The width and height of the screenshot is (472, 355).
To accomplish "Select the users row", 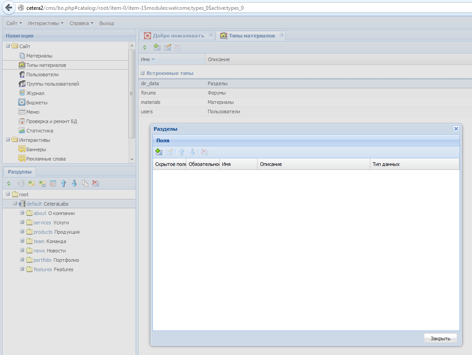I will (x=305, y=111).
